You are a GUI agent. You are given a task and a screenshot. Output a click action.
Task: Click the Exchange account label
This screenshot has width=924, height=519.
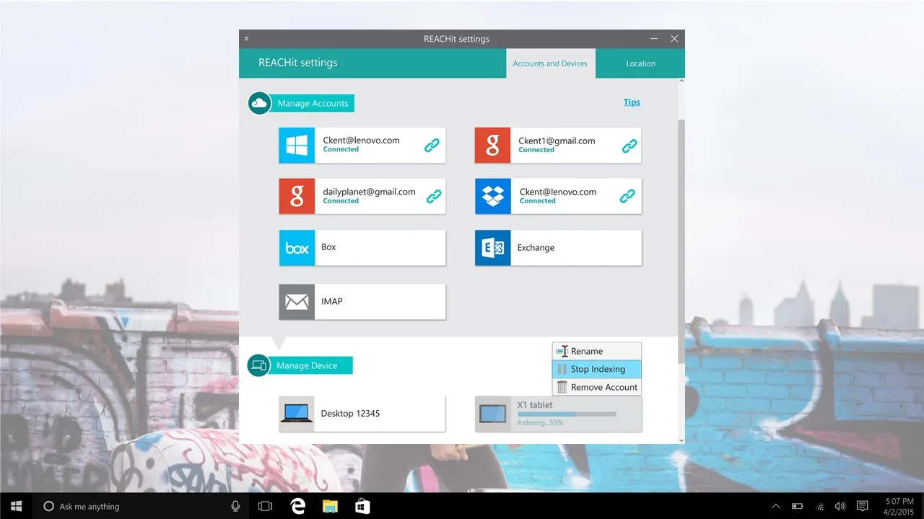tap(536, 247)
